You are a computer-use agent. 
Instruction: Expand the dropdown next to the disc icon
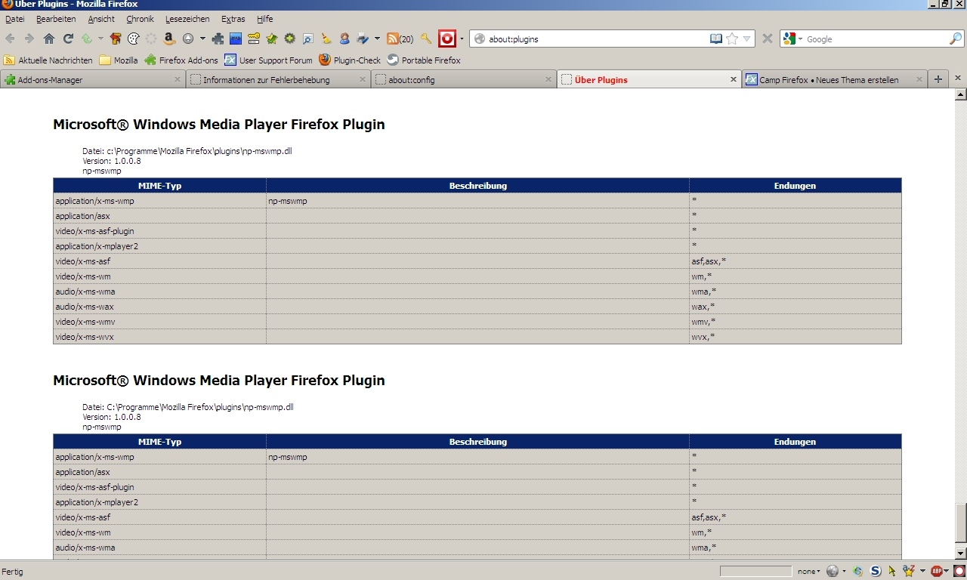tap(202, 39)
